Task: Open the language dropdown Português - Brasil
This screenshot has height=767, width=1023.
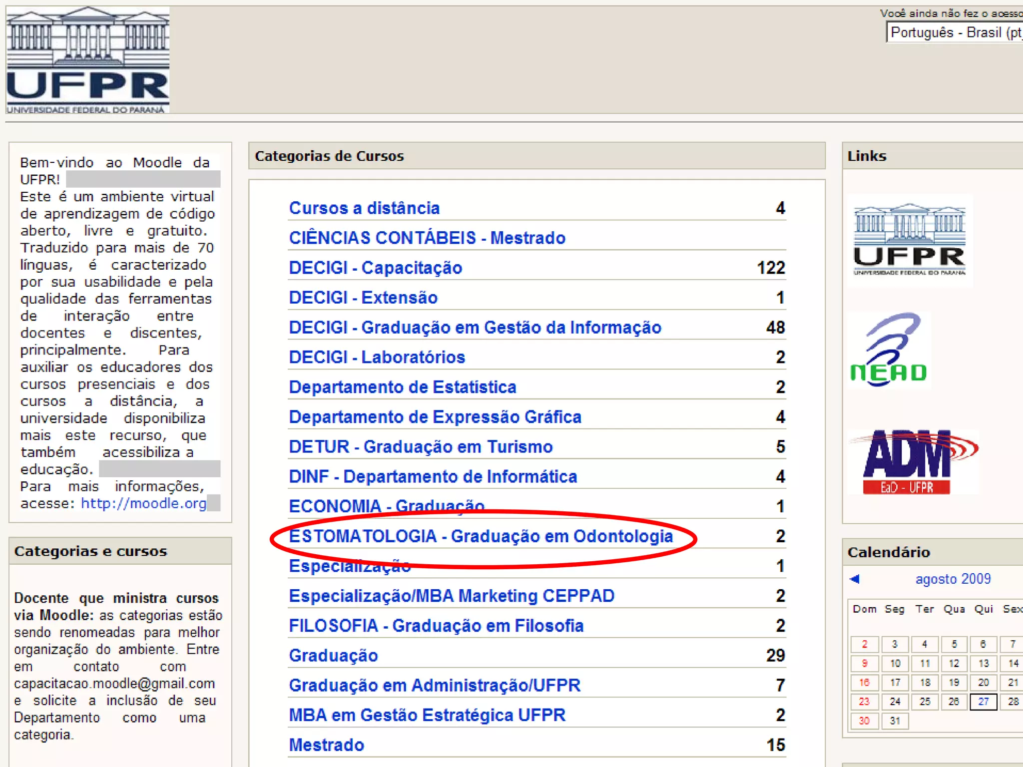Action: tap(954, 33)
